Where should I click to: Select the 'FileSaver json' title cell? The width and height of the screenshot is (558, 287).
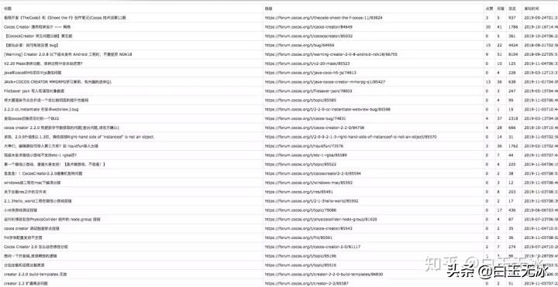click(x=133, y=91)
